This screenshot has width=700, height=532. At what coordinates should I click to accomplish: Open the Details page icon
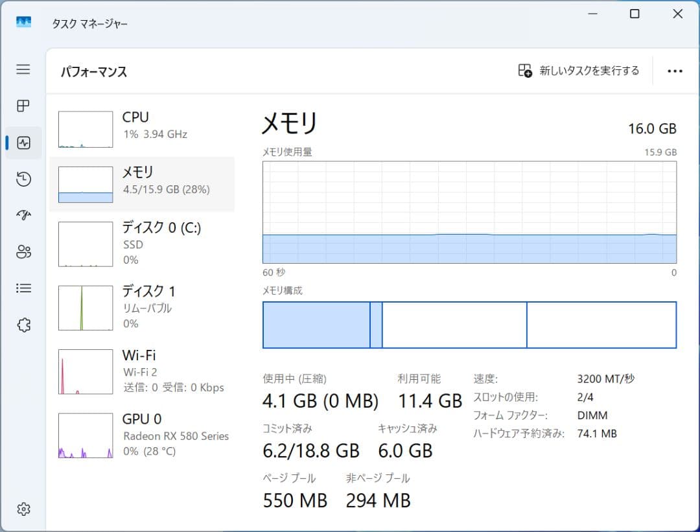23,288
